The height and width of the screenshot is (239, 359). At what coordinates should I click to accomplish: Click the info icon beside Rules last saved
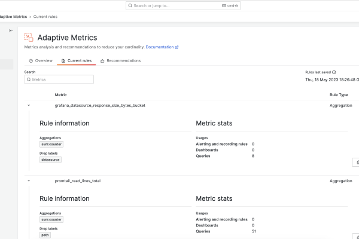click(334, 72)
